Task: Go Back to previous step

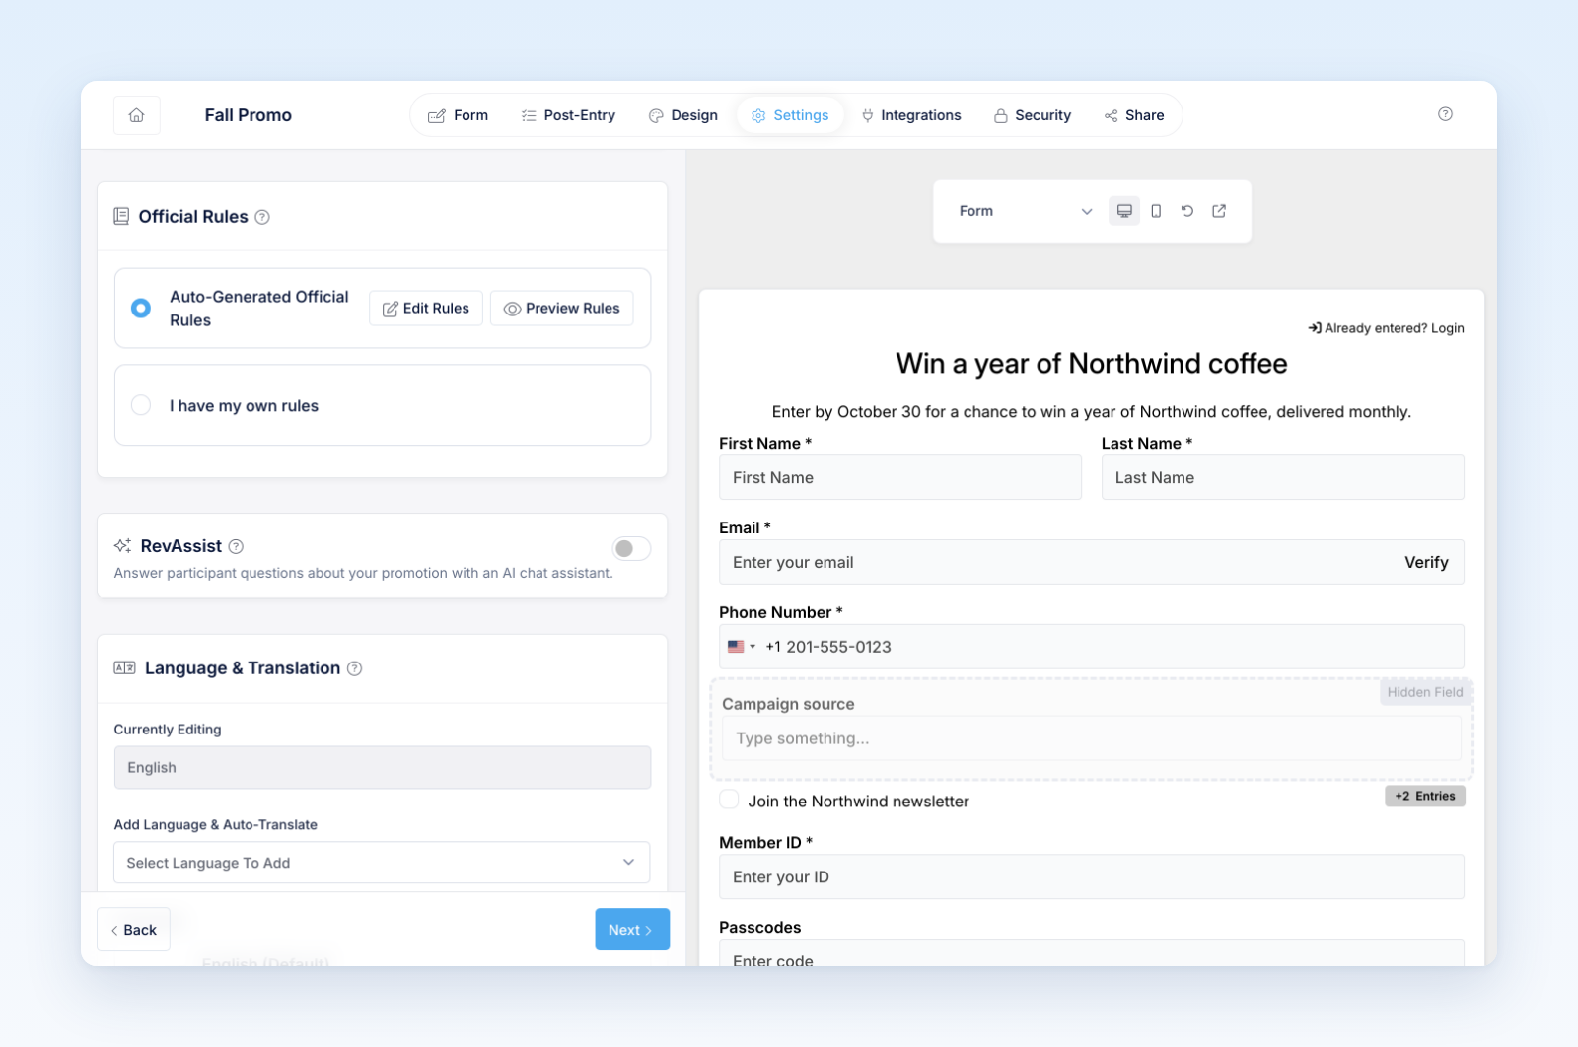Action: (x=133, y=930)
